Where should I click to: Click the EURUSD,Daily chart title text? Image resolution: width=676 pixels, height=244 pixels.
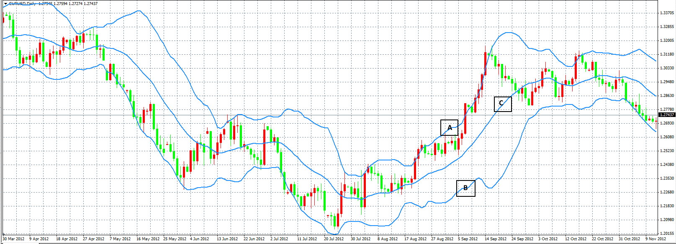point(23,4)
